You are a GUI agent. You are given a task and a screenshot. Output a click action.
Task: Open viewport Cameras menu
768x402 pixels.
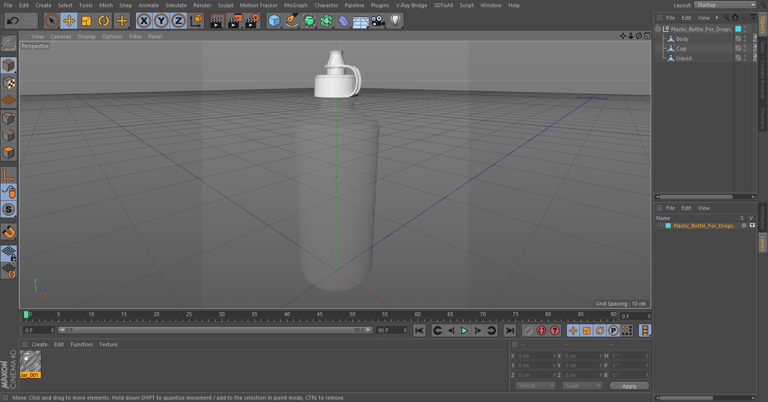(x=60, y=37)
